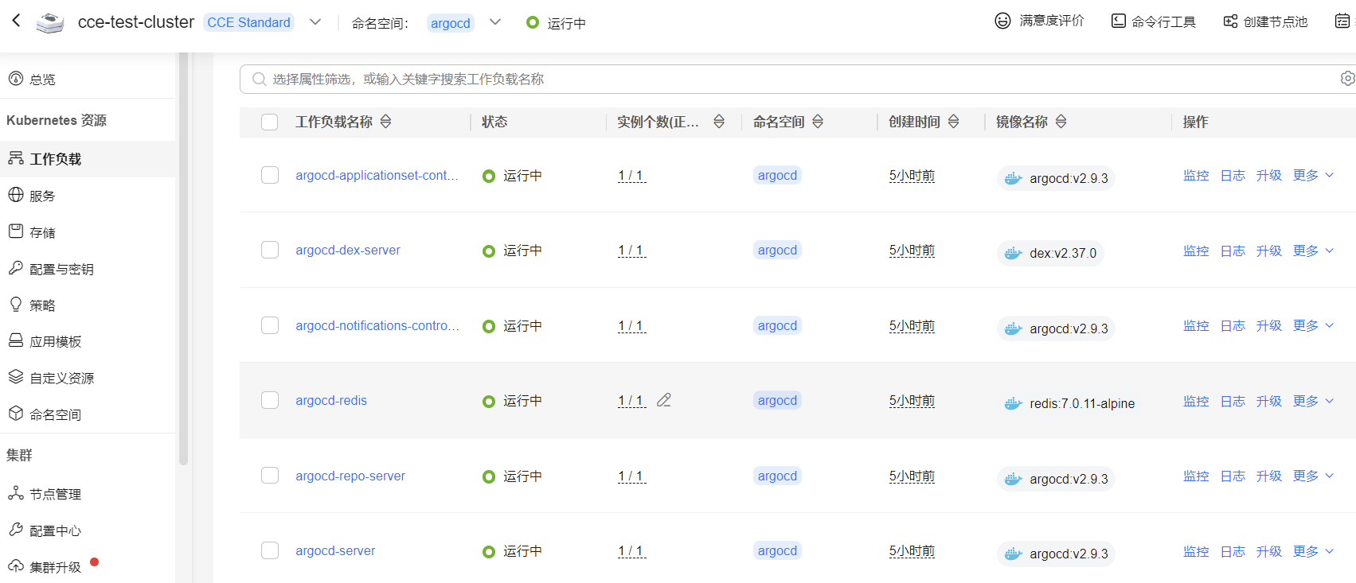The width and height of the screenshot is (1356, 583).
Task: Expand 更多 menu for argocd-dex-server
Action: 1313,251
